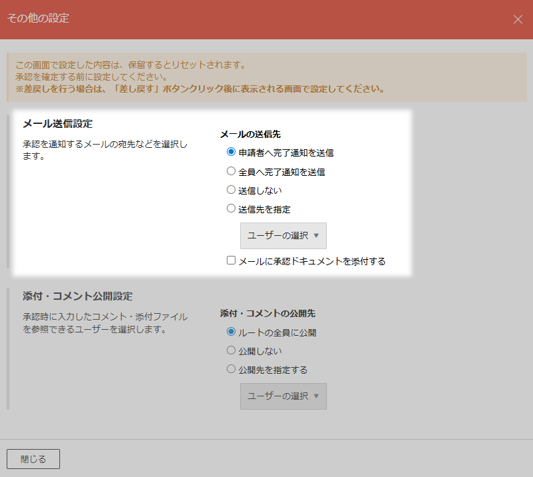533x477 pixels.
Task: Choose 全員へ完了通知を送信 as mail destination
Action: 231,171
